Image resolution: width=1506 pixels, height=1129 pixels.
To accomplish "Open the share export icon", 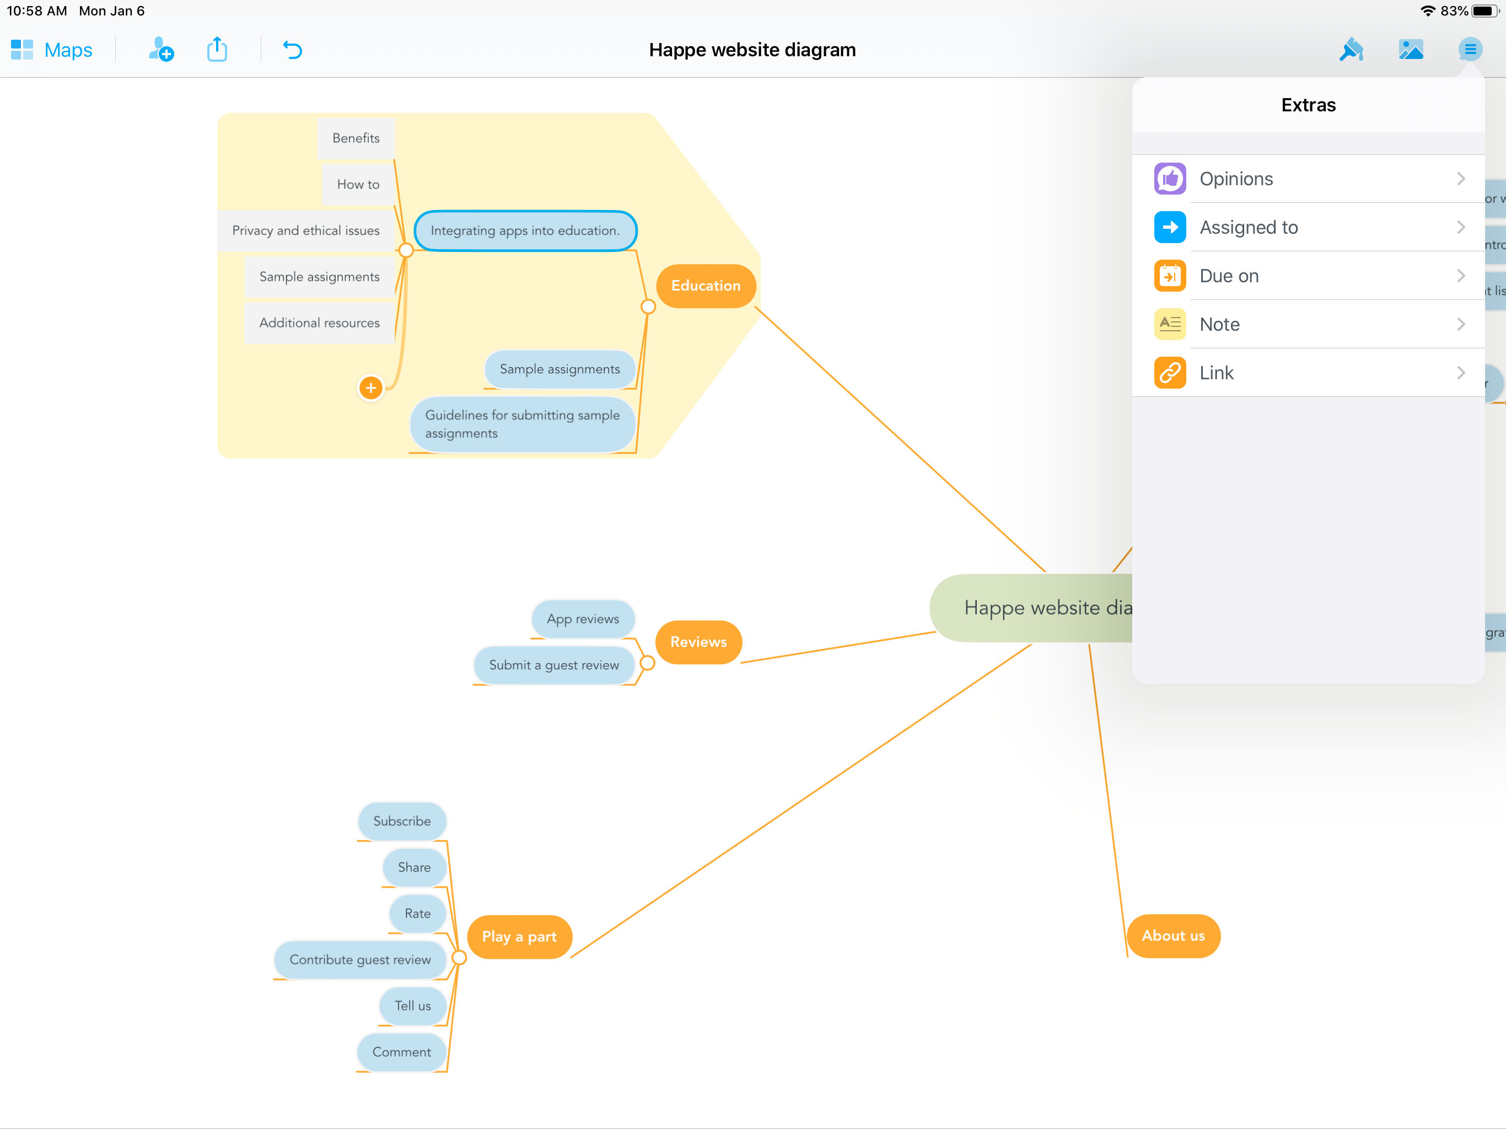I will click(217, 50).
